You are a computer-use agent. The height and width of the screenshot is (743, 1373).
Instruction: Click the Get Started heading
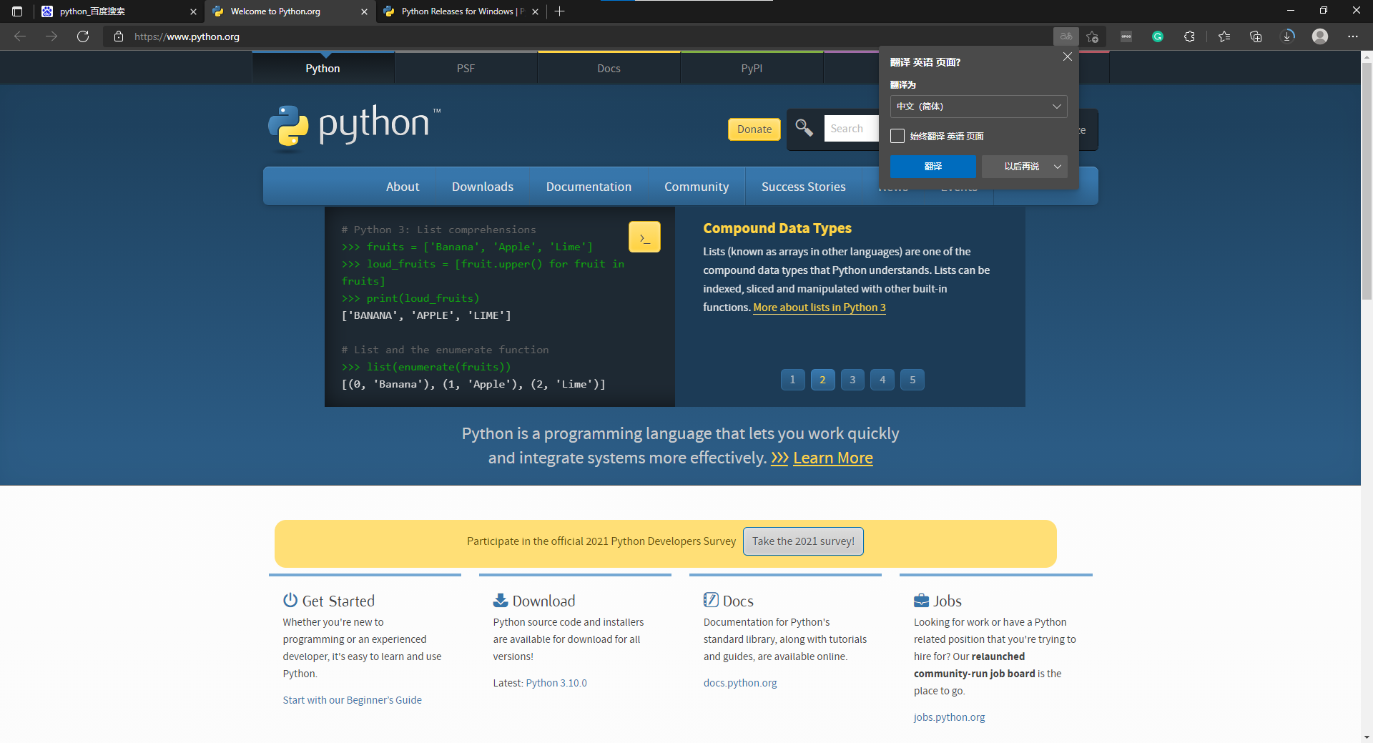pos(338,601)
